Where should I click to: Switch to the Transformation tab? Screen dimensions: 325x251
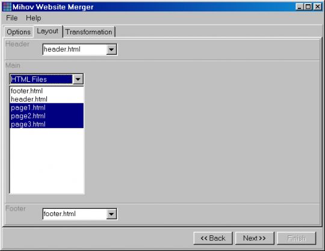tap(88, 32)
